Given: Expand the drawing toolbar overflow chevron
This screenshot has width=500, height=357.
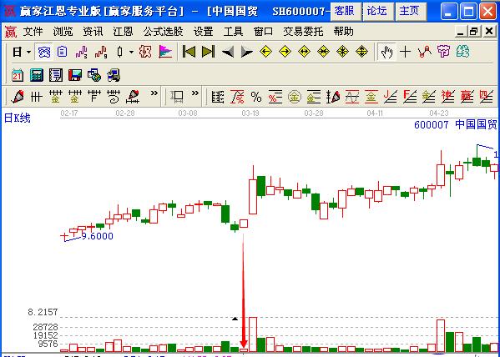Looking at the screenshot, I should point(154,93).
